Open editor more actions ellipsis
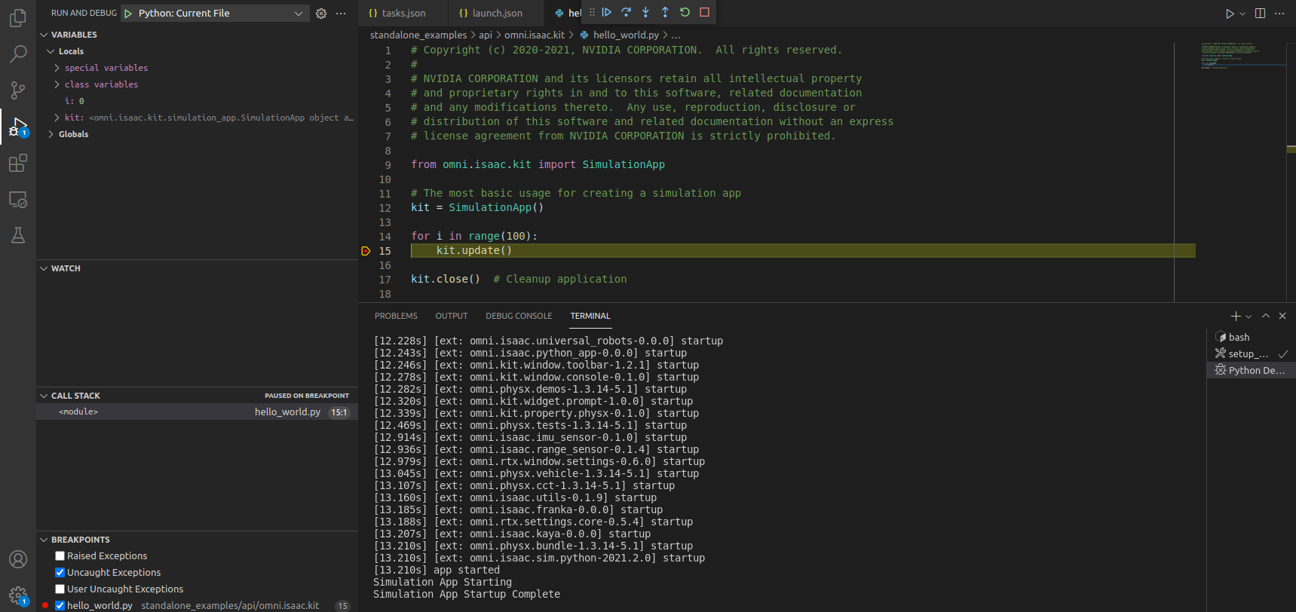 [1279, 14]
